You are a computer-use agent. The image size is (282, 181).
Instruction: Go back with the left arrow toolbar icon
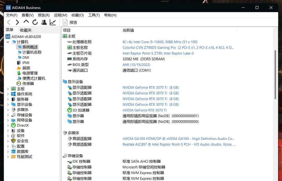pyautogui.click(x=9, y=22)
